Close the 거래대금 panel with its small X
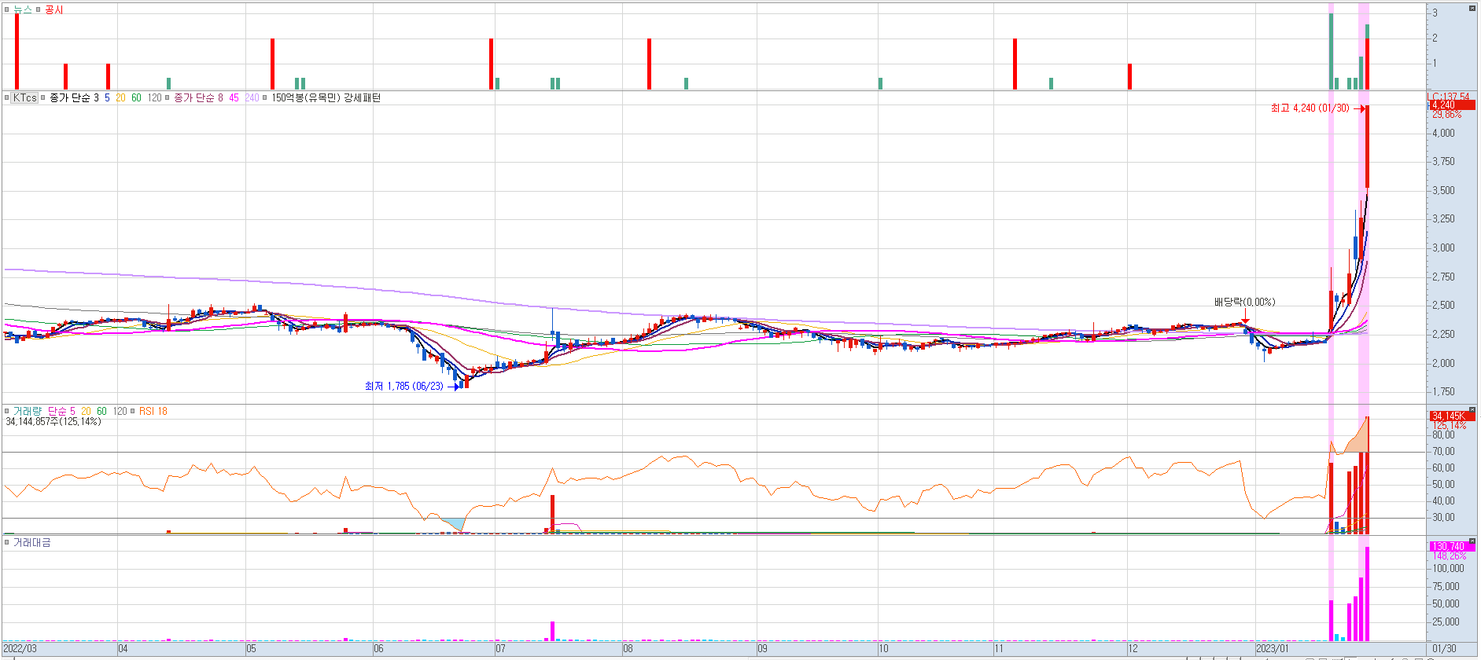This screenshot has width=1481, height=660. [x=1472, y=541]
